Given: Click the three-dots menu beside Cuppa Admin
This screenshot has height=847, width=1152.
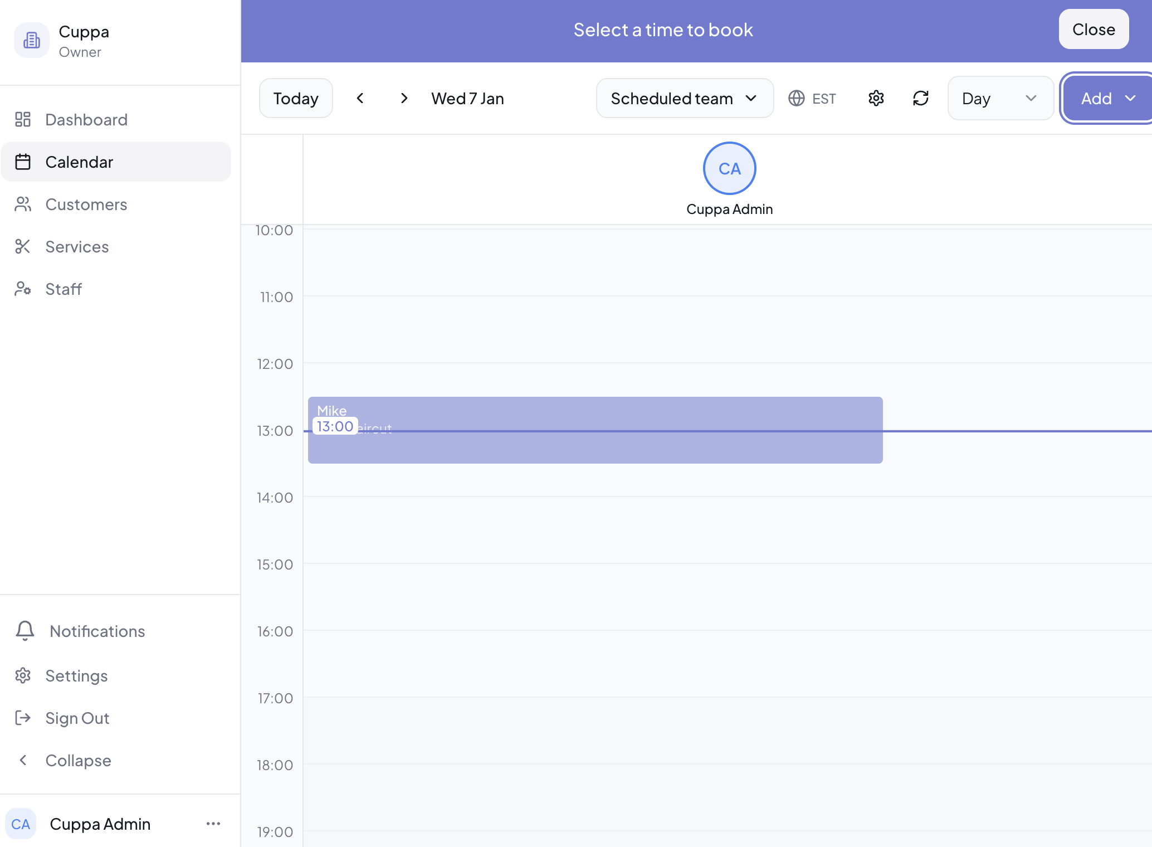Looking at the screenshot, I should pyautogui.click(x=213, y=824).
